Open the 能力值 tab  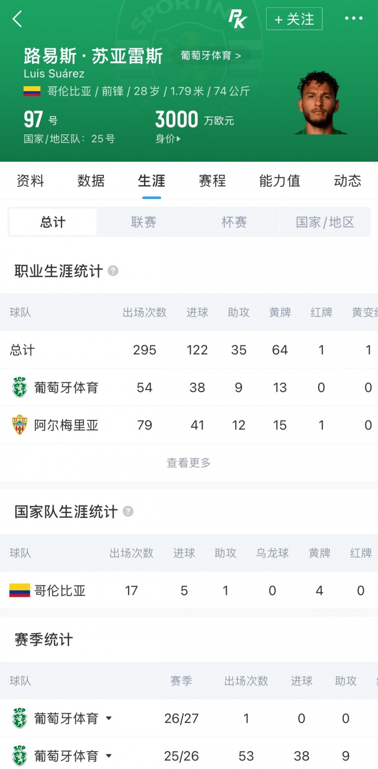[279, 181]
